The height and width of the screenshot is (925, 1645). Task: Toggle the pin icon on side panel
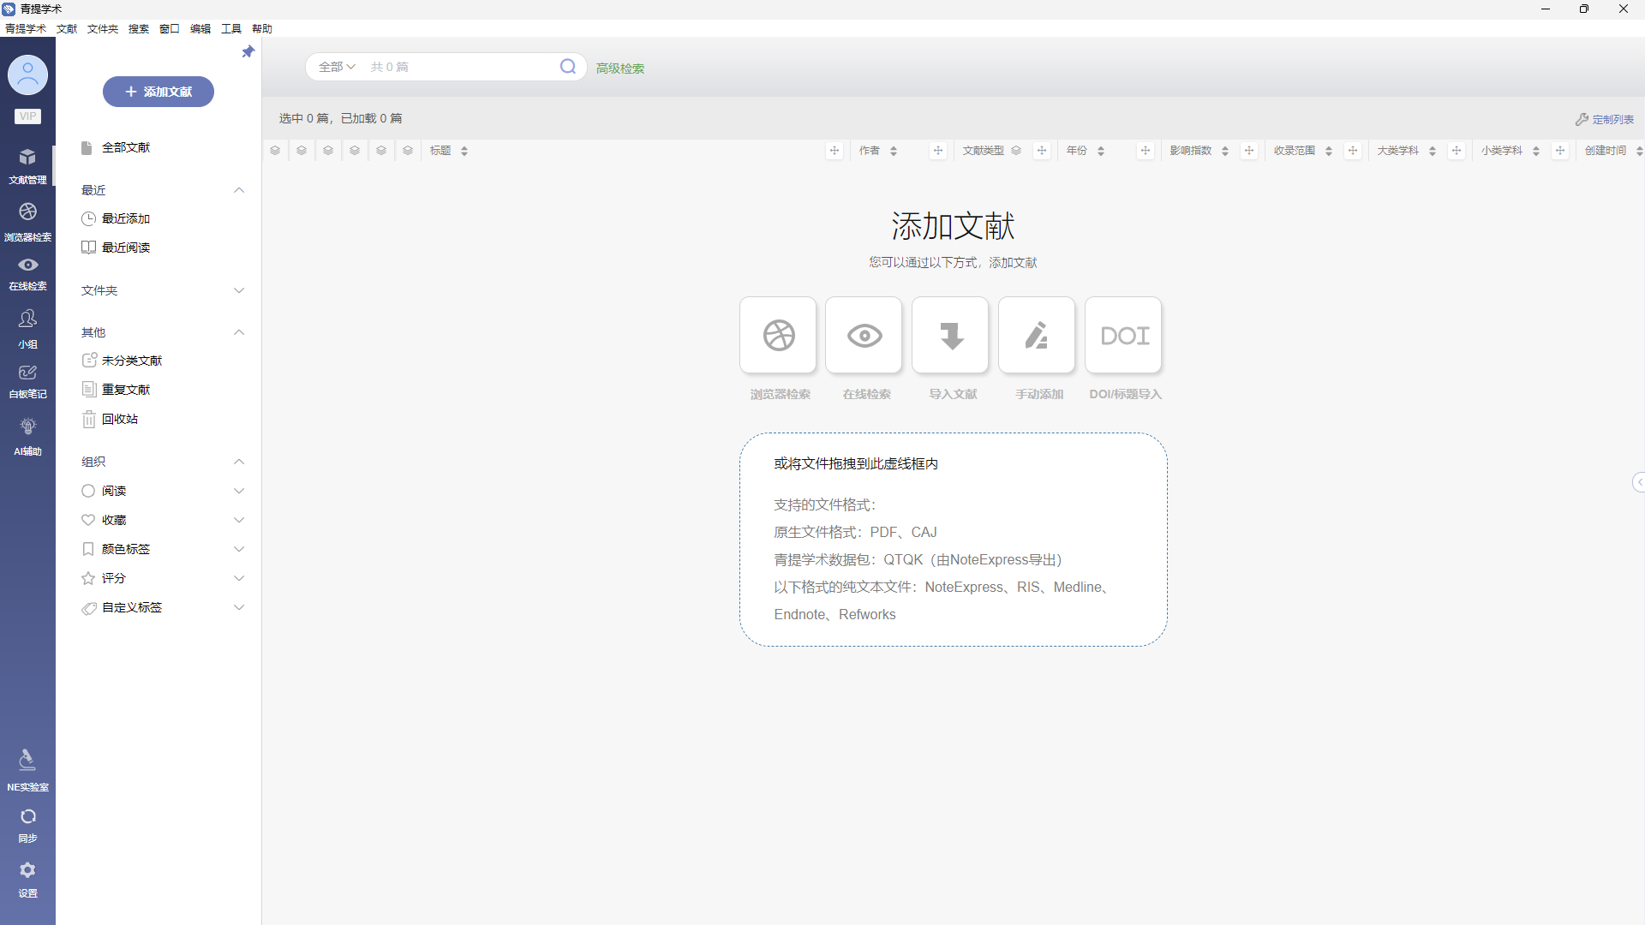(248, 52)
